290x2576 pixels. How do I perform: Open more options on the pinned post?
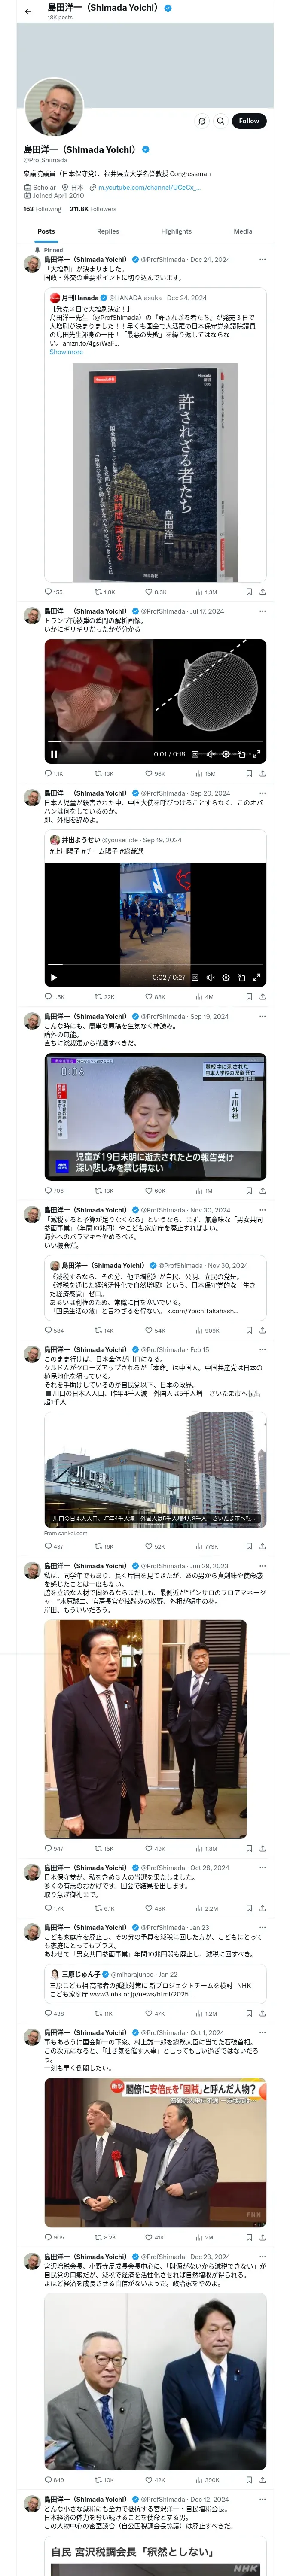(x=262, y=259)
